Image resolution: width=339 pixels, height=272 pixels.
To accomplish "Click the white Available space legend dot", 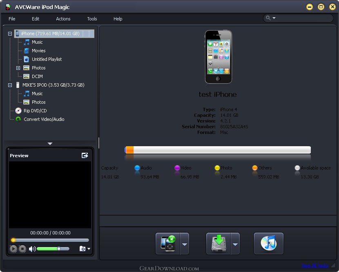I will [297, 168].
